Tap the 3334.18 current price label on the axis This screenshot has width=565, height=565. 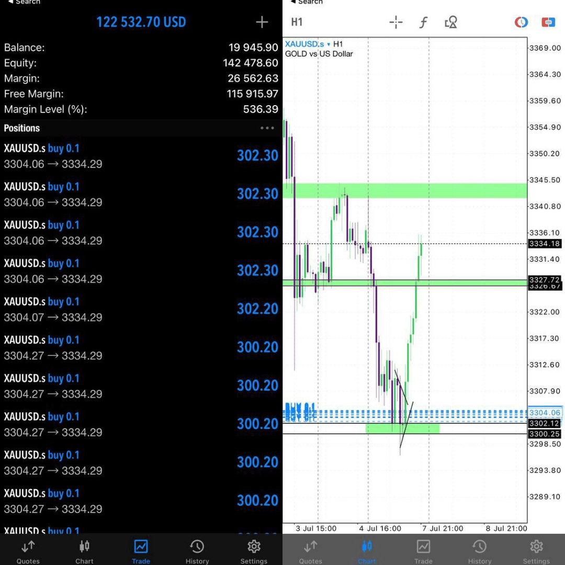[545, 244]
